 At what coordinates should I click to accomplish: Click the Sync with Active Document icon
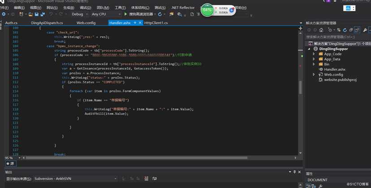(x=339, y=30)
